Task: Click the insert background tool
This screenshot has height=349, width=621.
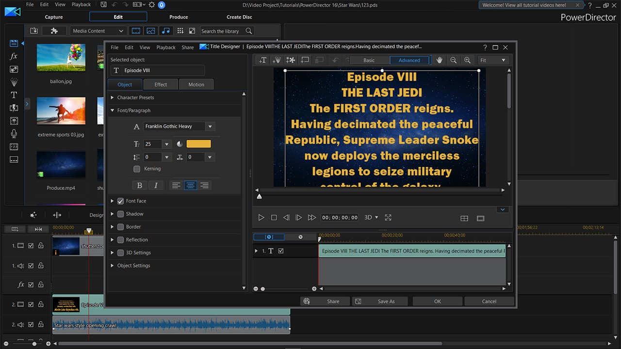Action: point(305,60)
